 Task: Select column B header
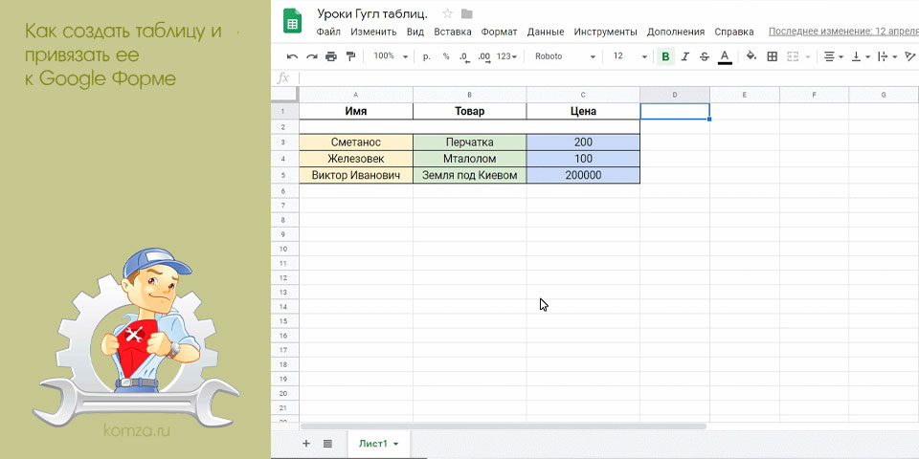point(469,95)
